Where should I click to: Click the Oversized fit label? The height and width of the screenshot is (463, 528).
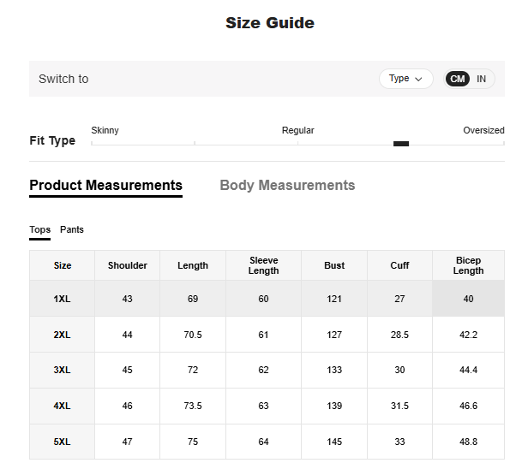(483, 130)
